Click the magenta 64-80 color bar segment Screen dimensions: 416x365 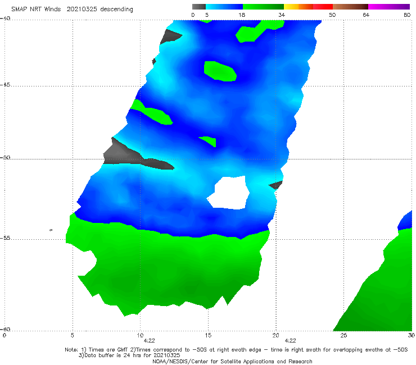389,7
